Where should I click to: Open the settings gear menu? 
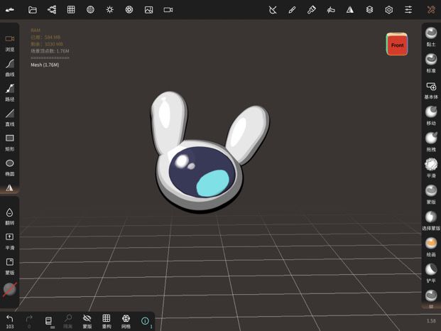pos(388,10)
